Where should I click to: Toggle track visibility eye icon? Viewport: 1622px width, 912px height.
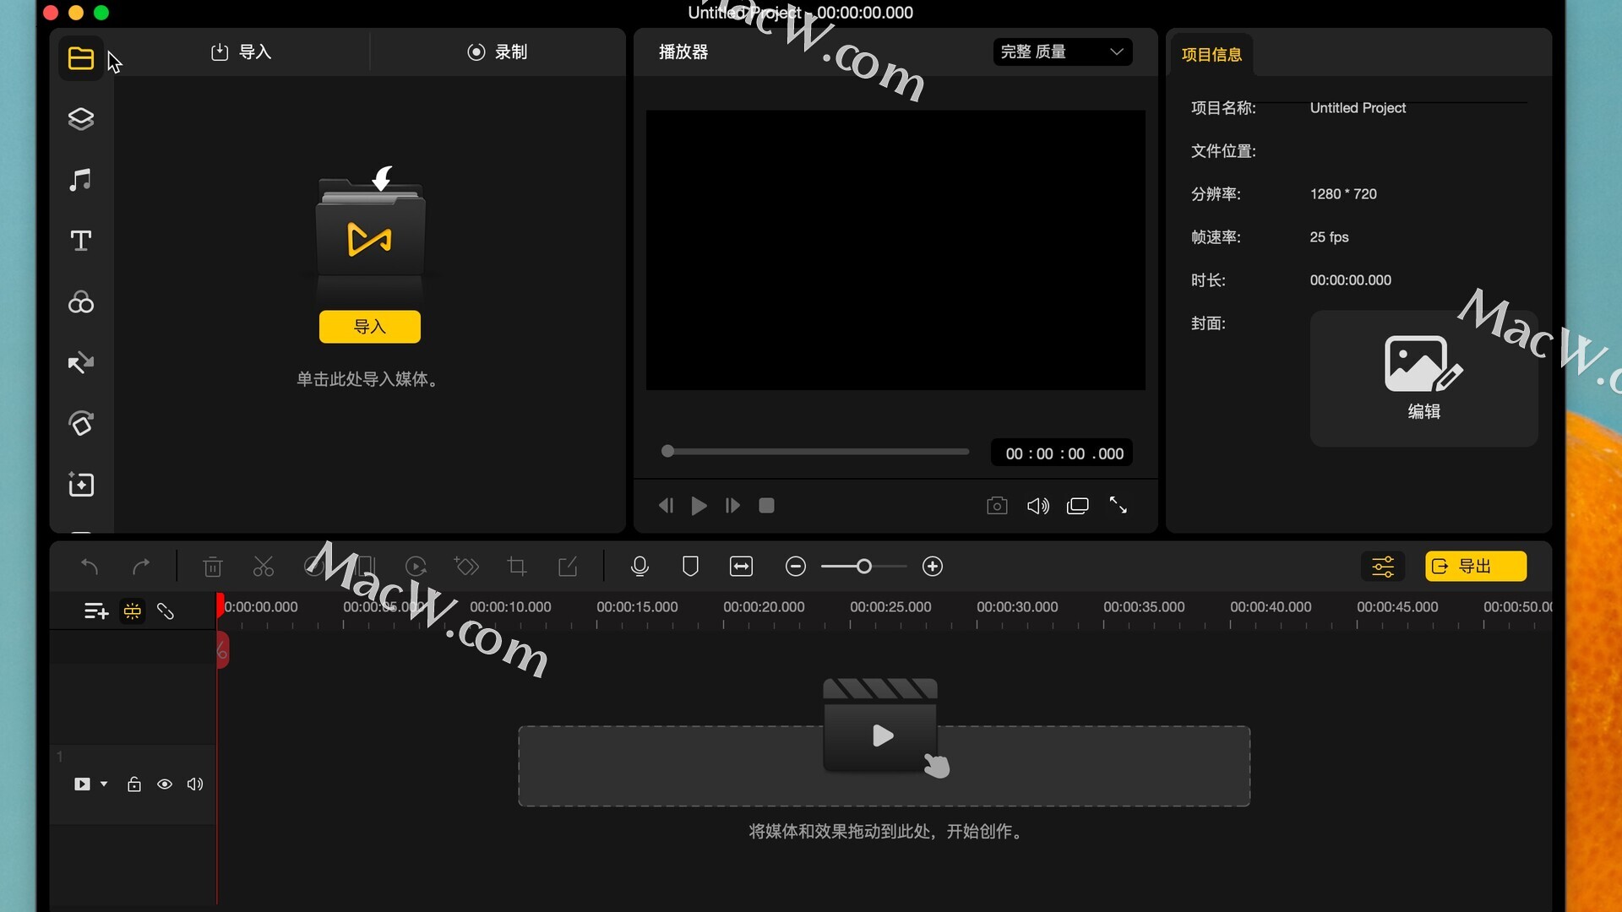point(165,784)
